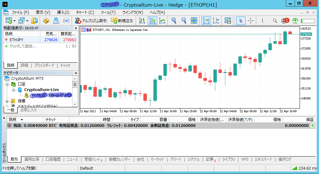Open the new chart dropdown arrow
The image size is (319, 174).
click(x=14, y=21)
